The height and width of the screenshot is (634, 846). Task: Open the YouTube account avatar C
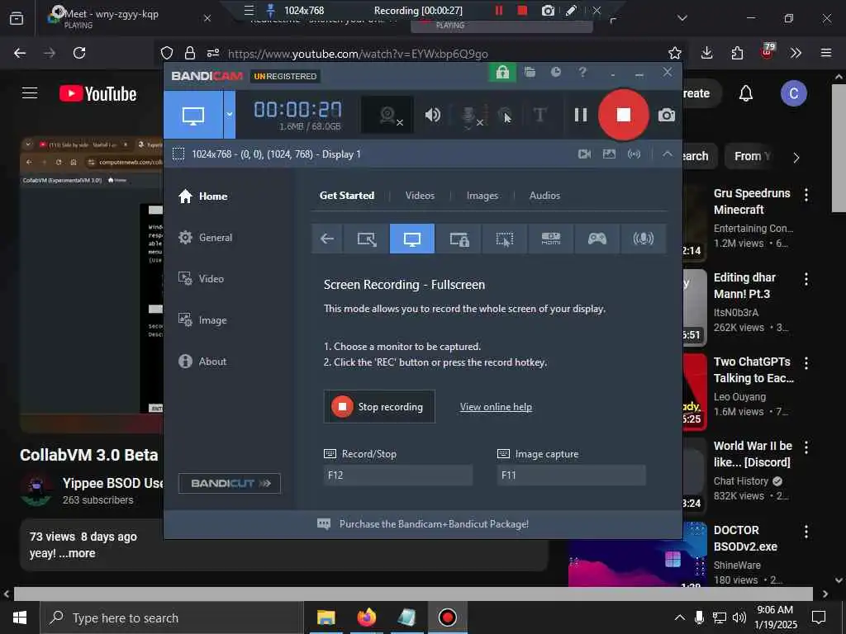click(x=794, y=94)
